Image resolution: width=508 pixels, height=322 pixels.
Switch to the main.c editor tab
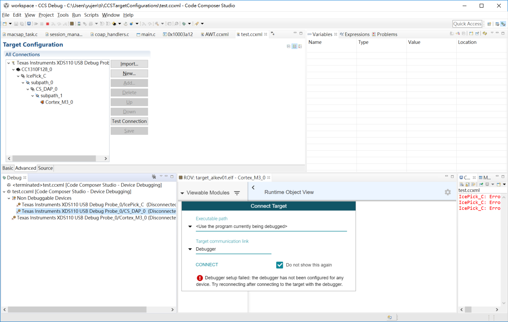pos(145,34)
